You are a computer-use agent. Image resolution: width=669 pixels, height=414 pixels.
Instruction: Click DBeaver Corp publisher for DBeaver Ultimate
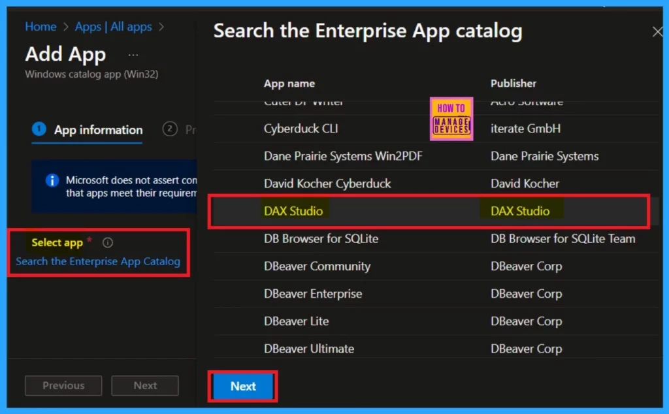(526, 349)
